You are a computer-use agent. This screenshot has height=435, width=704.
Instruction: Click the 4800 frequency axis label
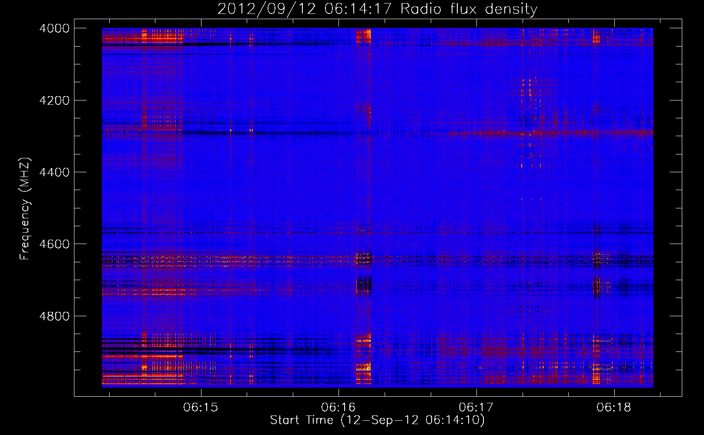pyautogui.click(x=54, y=316)
